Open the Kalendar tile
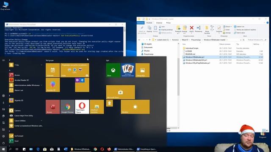This screenshot has width=271, height=152. pos(53,70)
